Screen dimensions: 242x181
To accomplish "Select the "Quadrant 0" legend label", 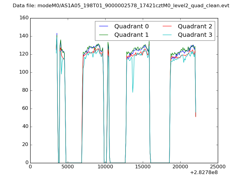I will click(131, 26).
